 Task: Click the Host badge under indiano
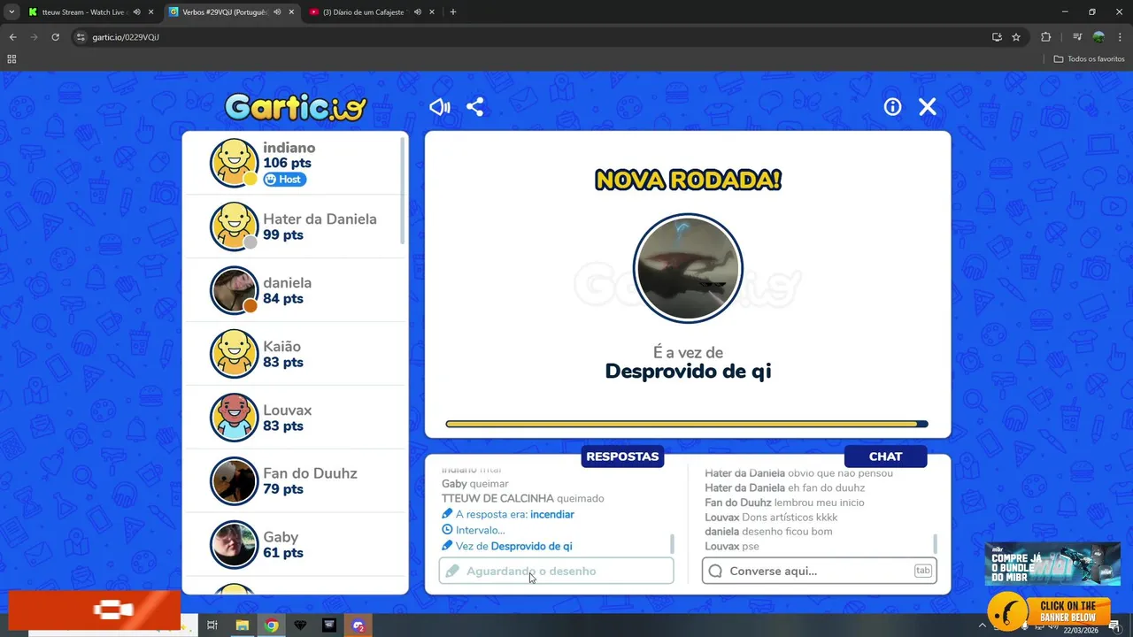click(284, 180)
